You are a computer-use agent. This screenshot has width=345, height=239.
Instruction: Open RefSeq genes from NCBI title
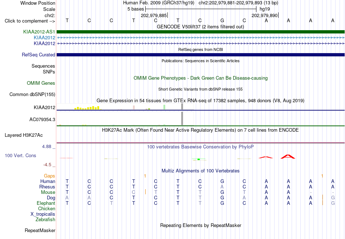200,49
